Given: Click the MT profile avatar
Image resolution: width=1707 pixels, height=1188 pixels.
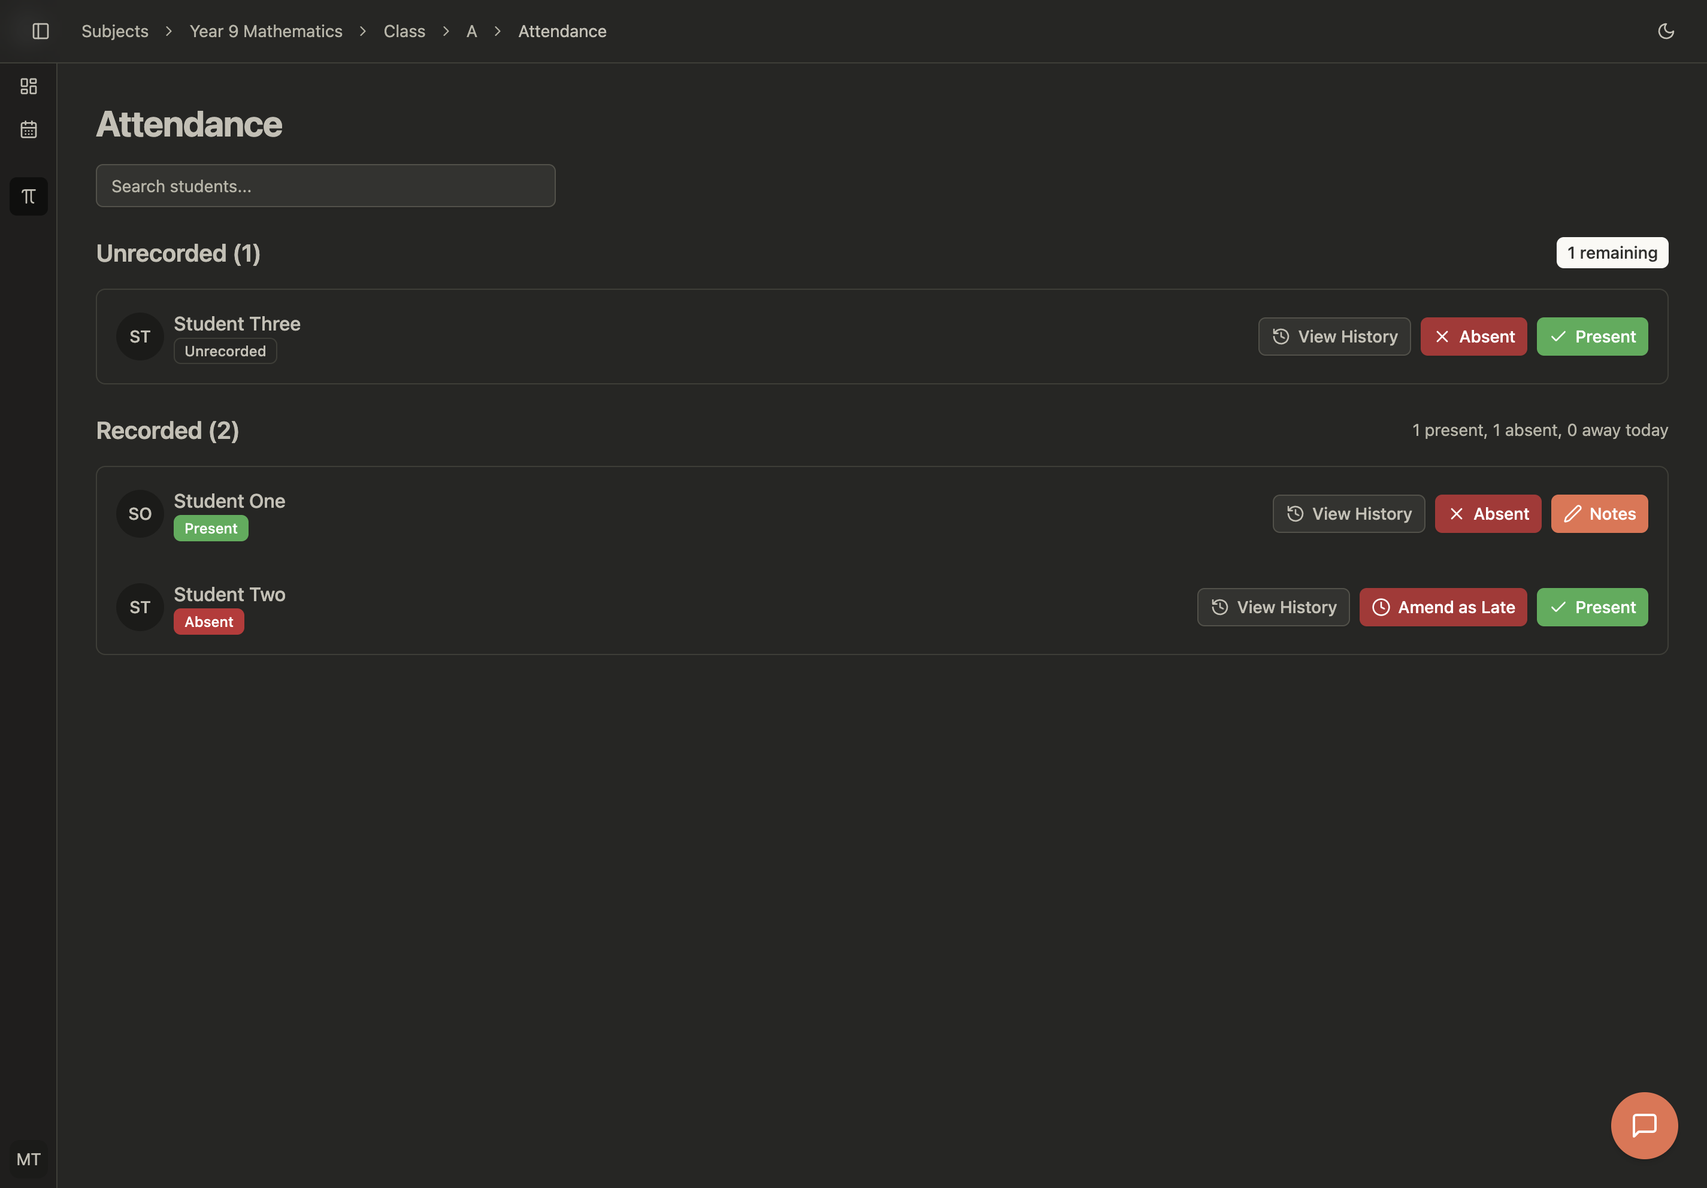Looking at the screenshot, I should 29,1159.
